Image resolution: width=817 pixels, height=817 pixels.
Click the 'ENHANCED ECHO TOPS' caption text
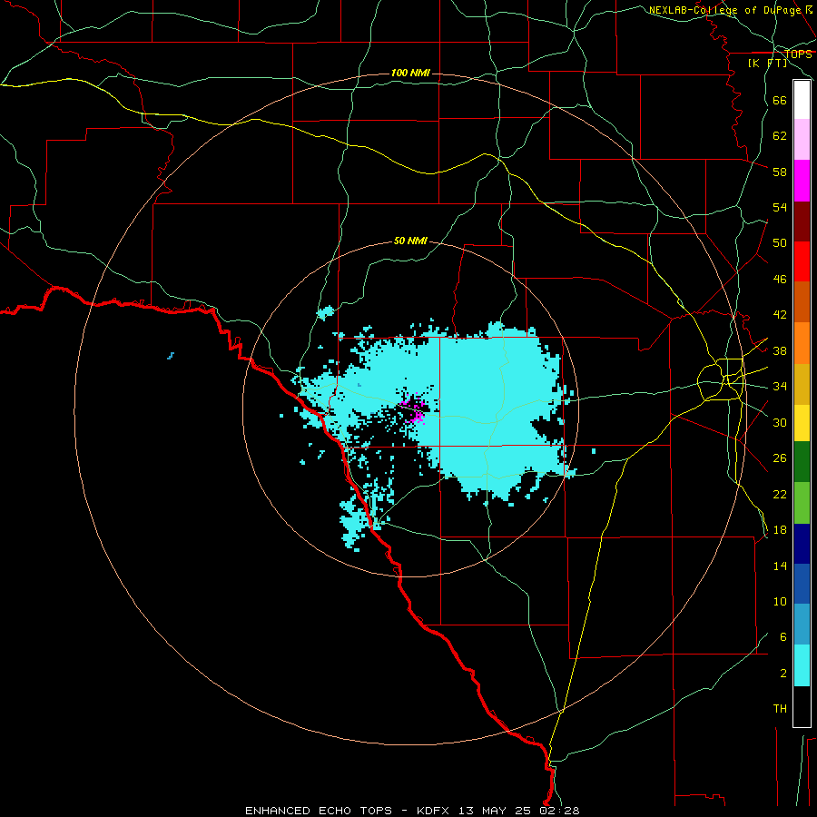tap(319, 811)
